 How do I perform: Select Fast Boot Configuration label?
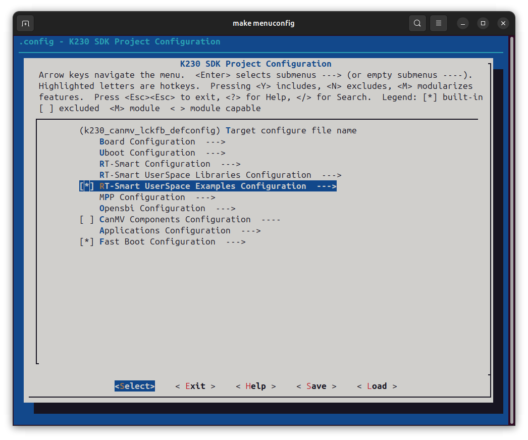157,242
